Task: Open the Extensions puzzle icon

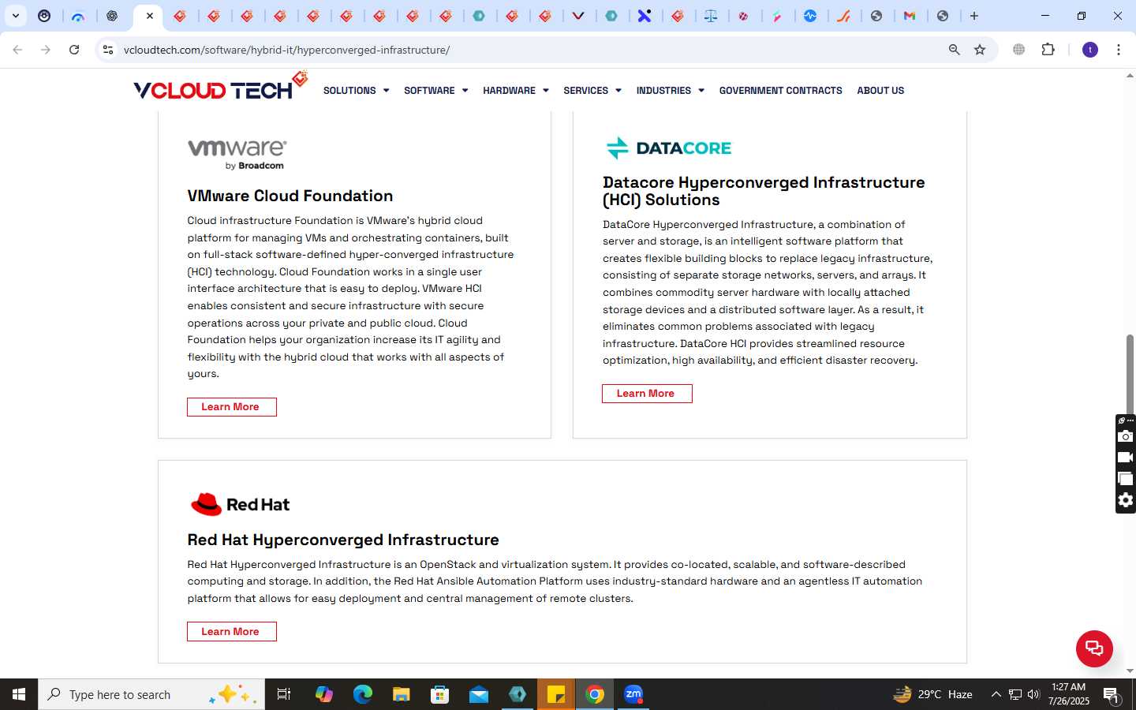Action: 1048,50
